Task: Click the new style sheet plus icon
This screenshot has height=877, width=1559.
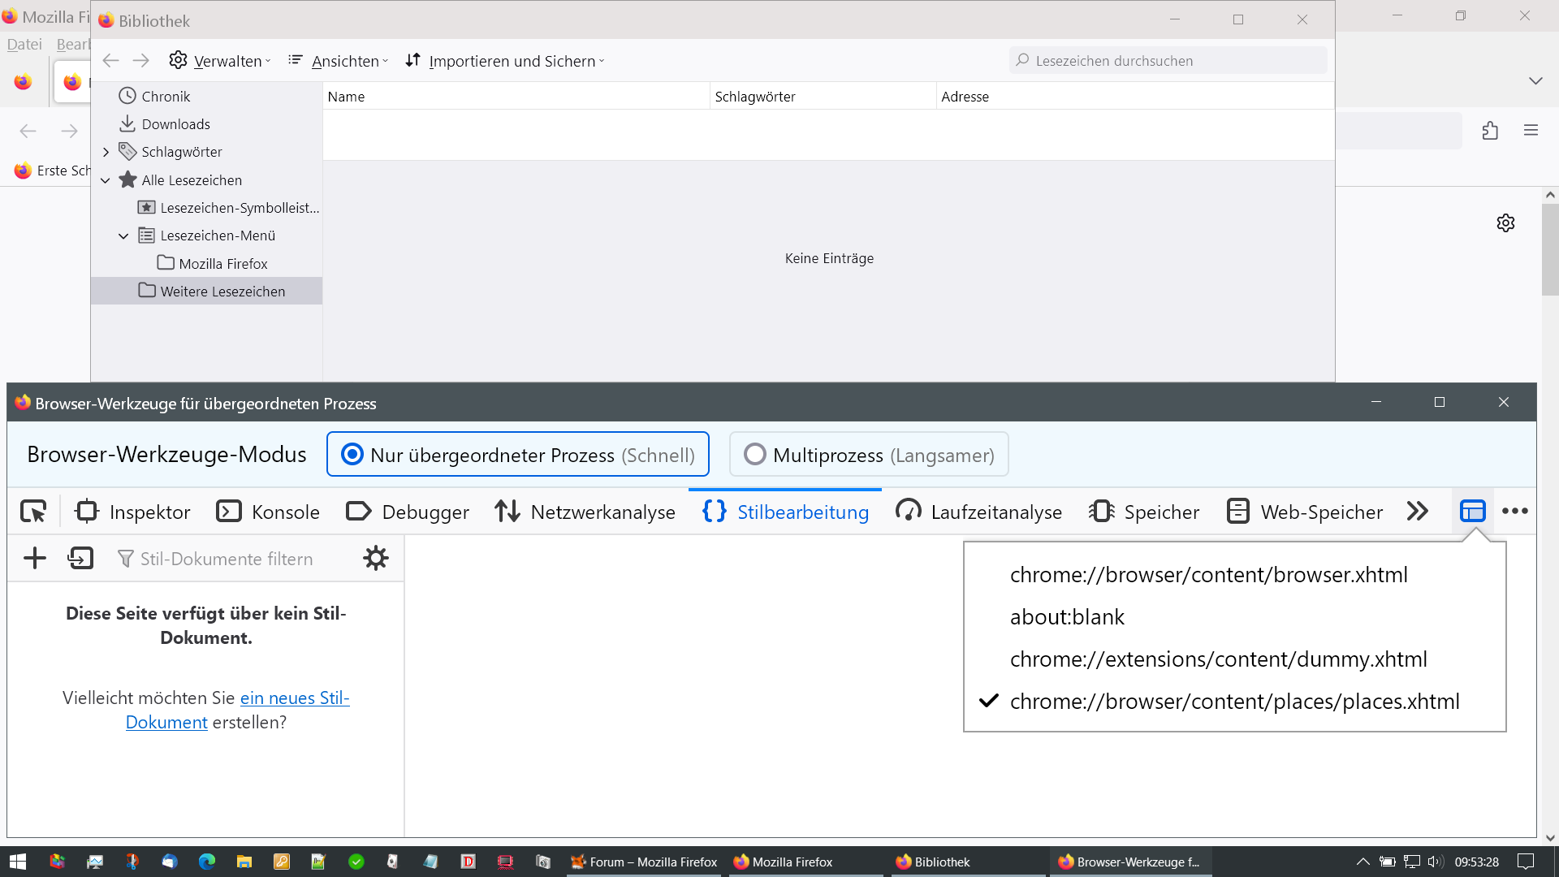Action: 35,559
